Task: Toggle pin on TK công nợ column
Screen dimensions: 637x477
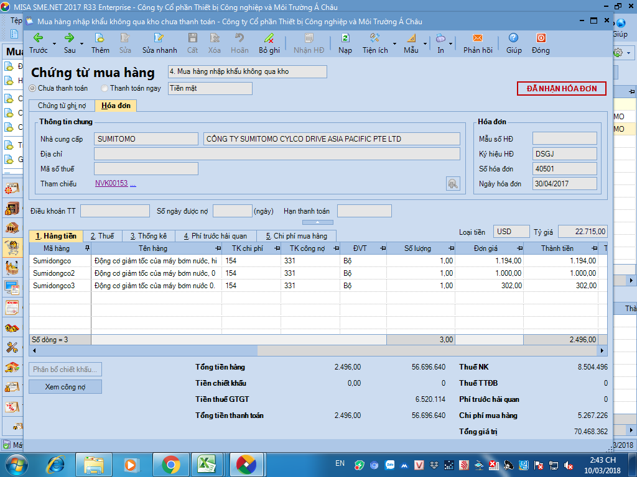Action: [x=336, y=248]
